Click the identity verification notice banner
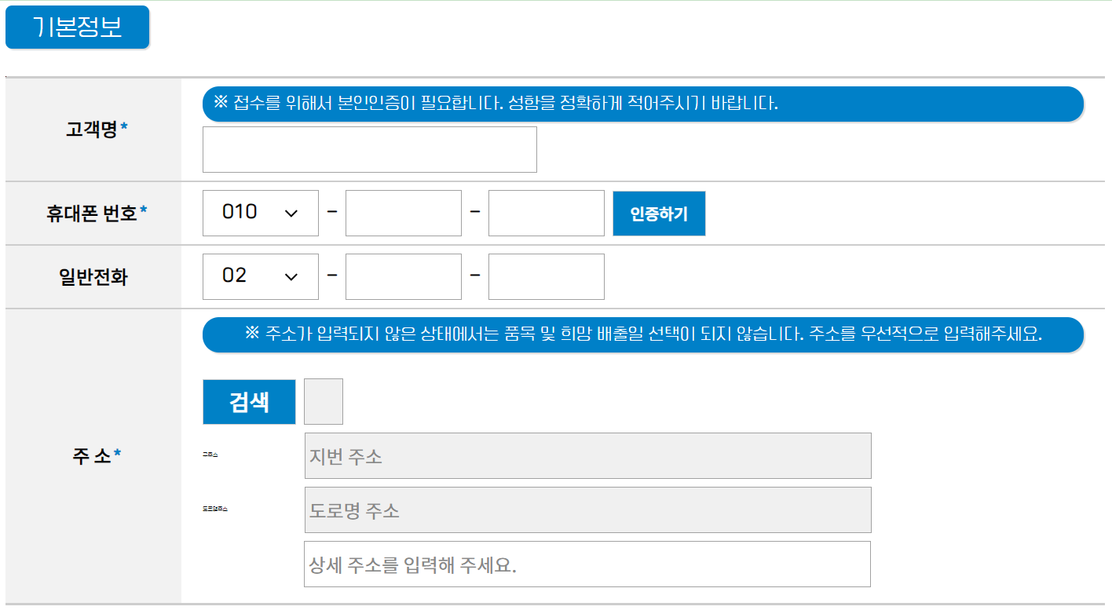This screenshot has height=610, width=1112. click(x=642, y=104)
